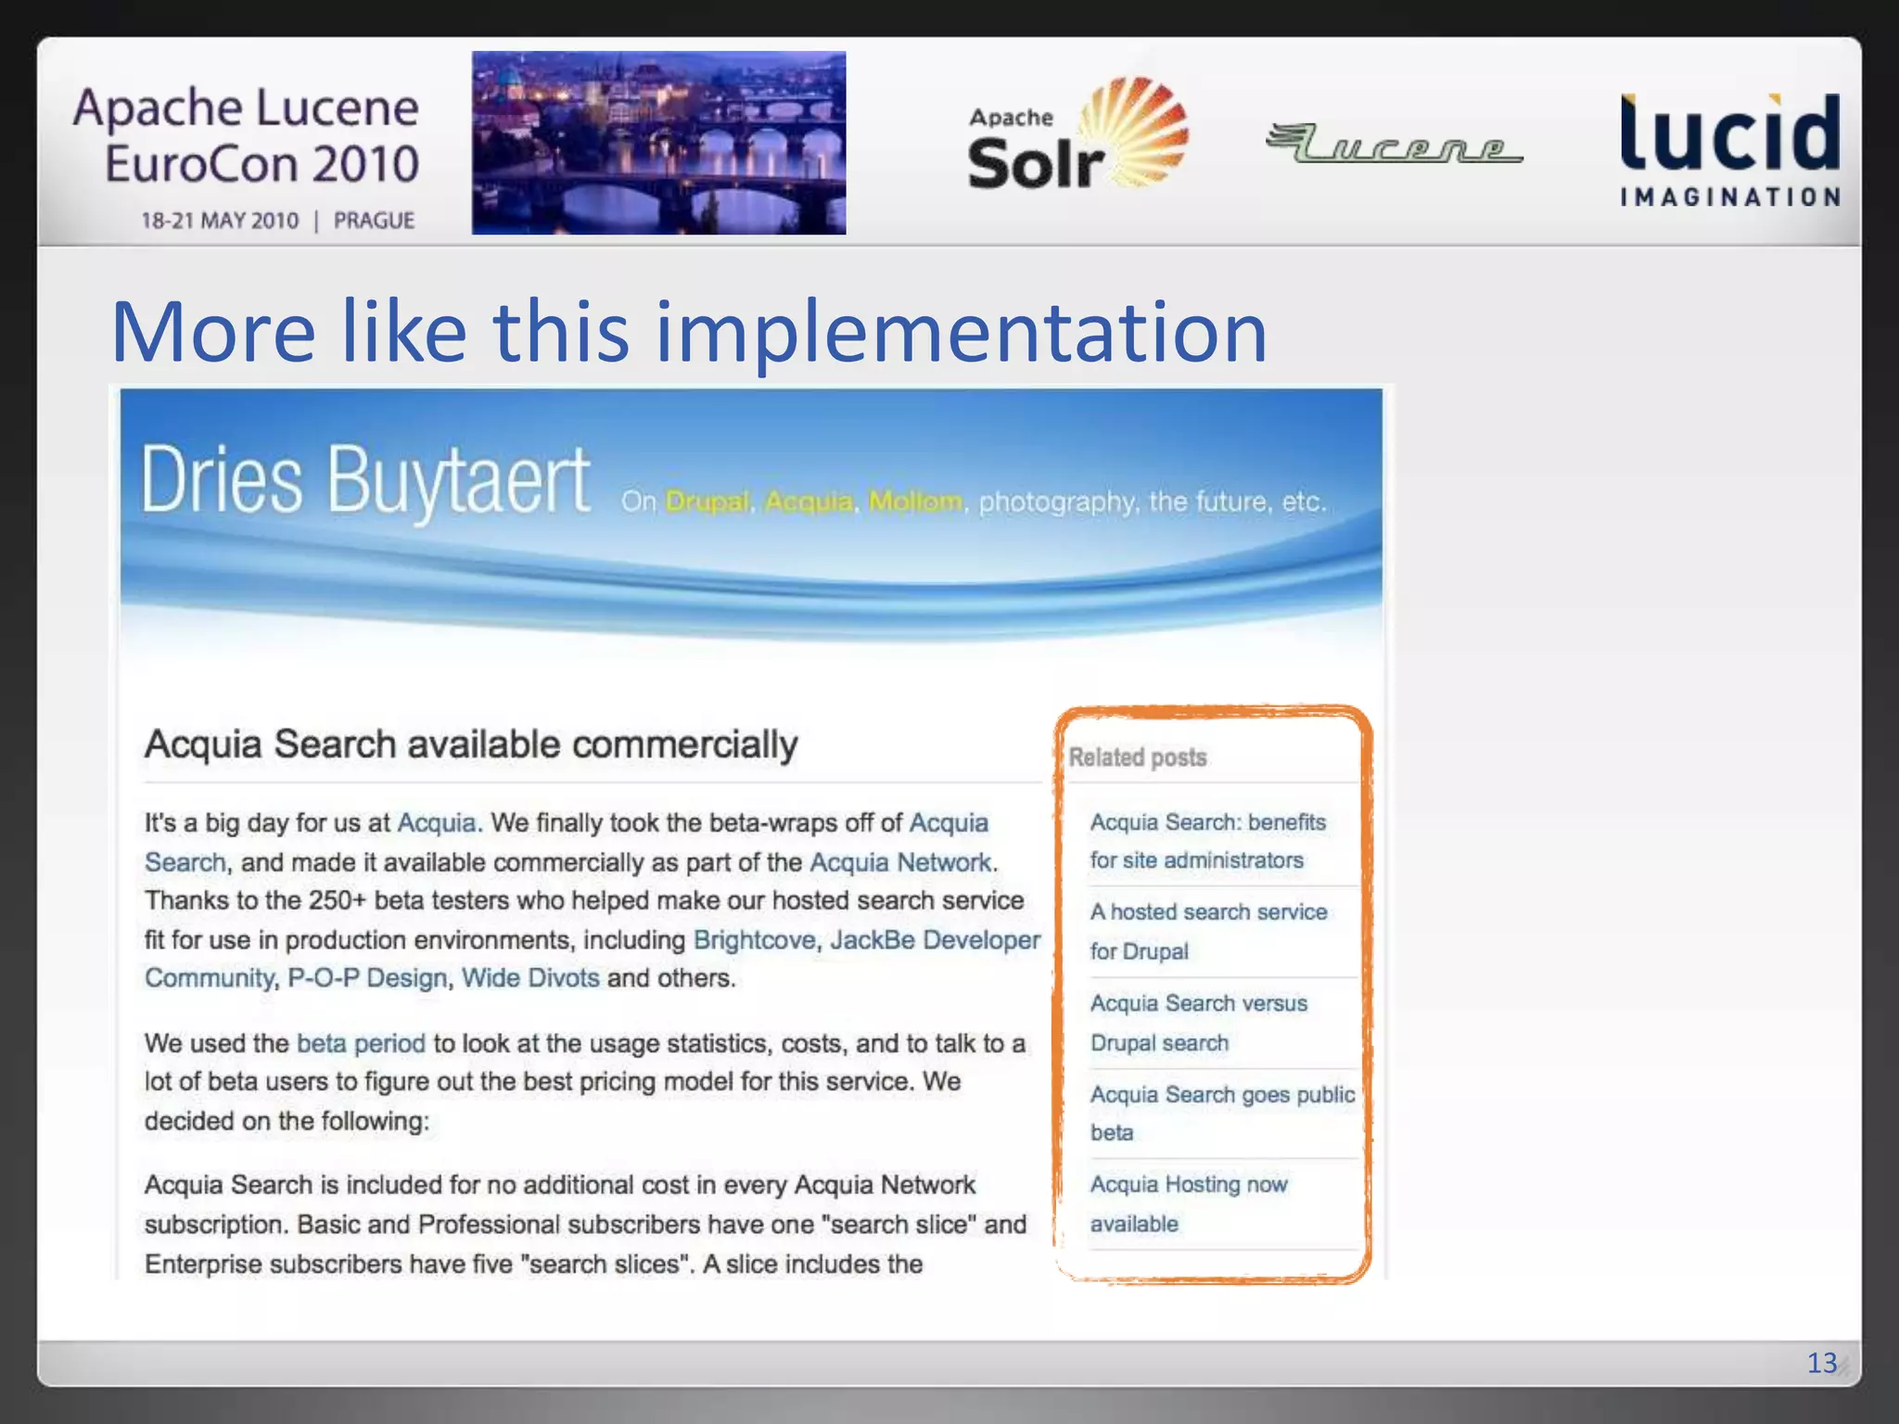Click the Apache Lucene EuroCon 2010 title
The image size is (1899, 1424).
coord(247,135)
